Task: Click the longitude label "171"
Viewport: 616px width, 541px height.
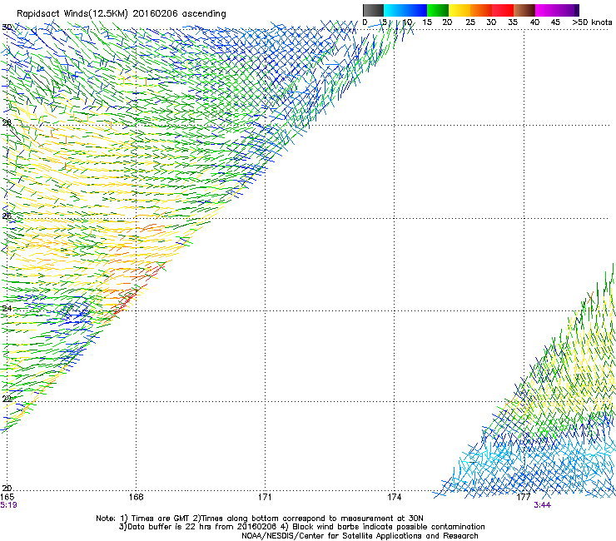Action: (x=265, y=497)
